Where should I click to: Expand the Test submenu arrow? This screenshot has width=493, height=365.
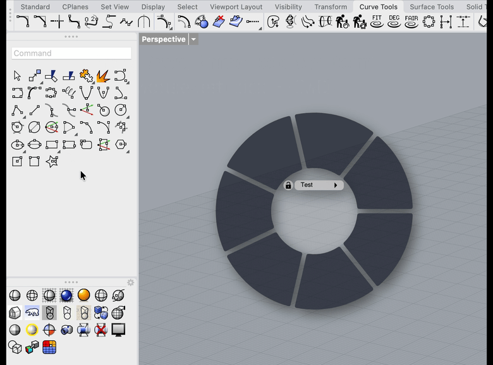click(x=336, y=185)
